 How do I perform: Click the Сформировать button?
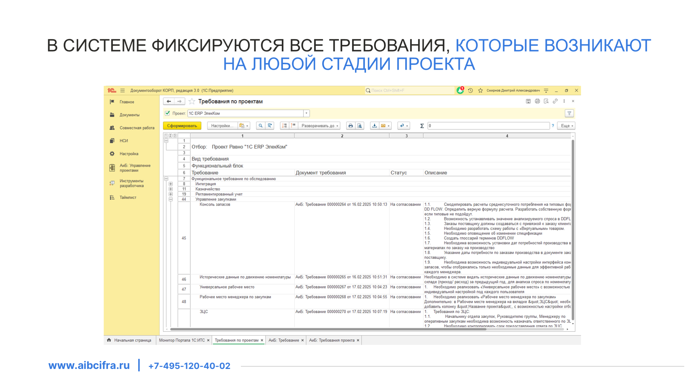(182, 126)
